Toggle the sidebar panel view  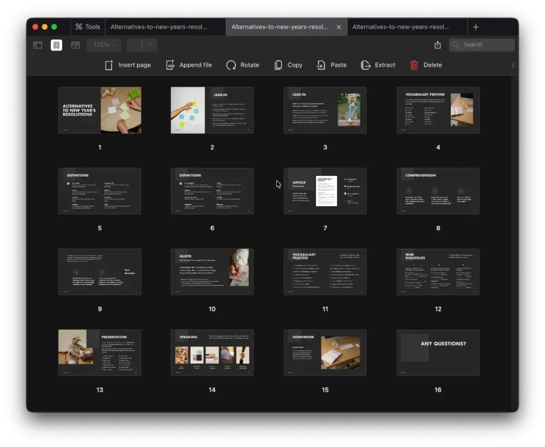tap(38, 45)
